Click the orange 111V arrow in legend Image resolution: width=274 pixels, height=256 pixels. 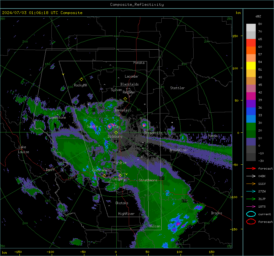[x=251, y=184]
